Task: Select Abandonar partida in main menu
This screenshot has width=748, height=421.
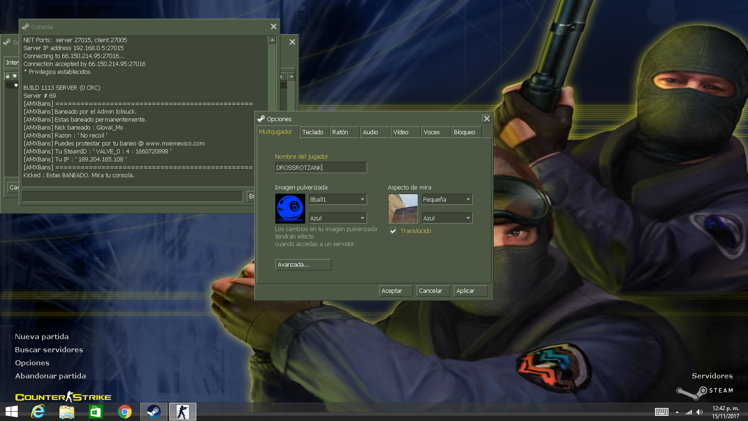Action: [x=50, y=376]
